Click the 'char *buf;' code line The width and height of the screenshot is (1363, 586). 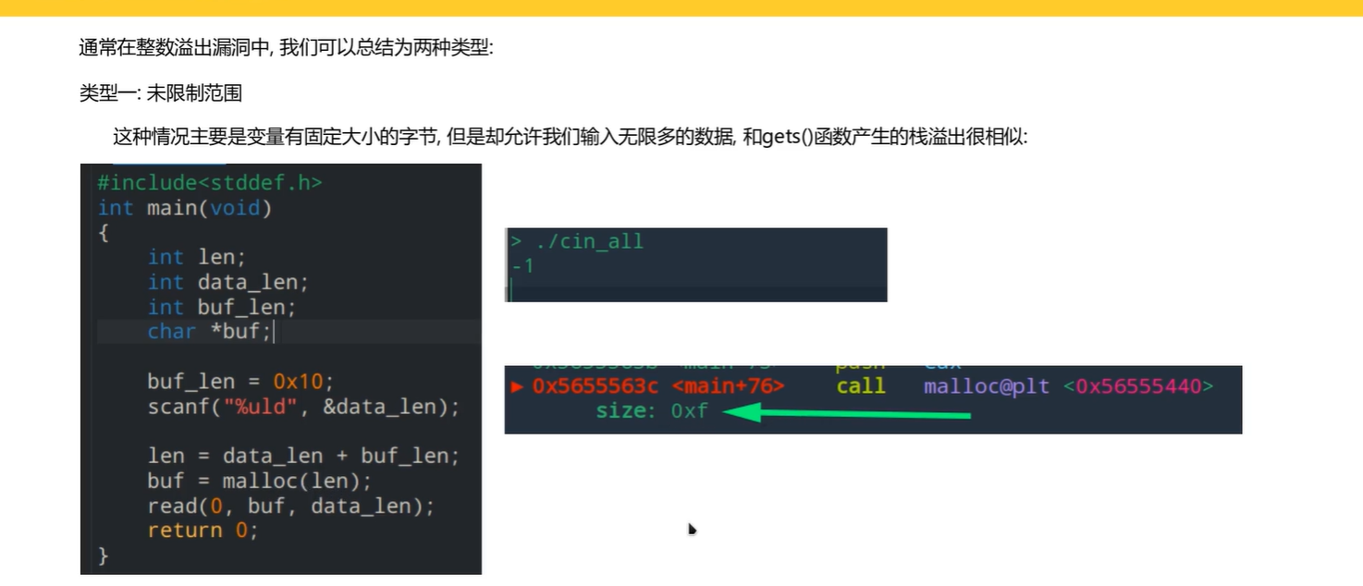coord(210,331)
